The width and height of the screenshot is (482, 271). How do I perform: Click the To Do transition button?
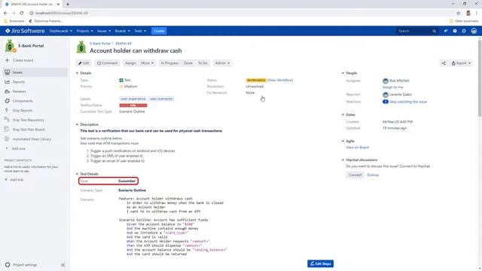(203, 63)
